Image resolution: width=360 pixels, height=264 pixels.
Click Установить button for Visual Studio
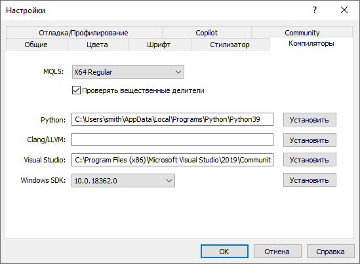click(x=310, y=160)
